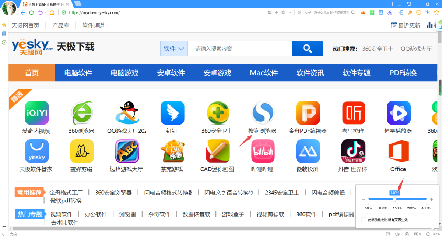Click the 数据恢复软件 topic link
442x237 pixels.
[196, 214]
